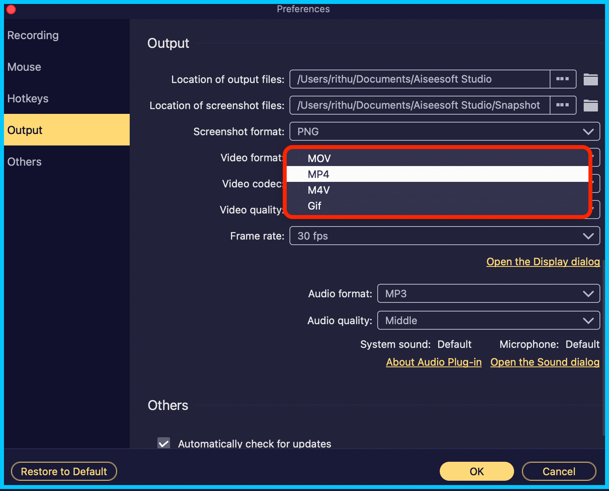Open the Others sidebar section
Screen dimensions: 609x491
[x=67, y=162]
